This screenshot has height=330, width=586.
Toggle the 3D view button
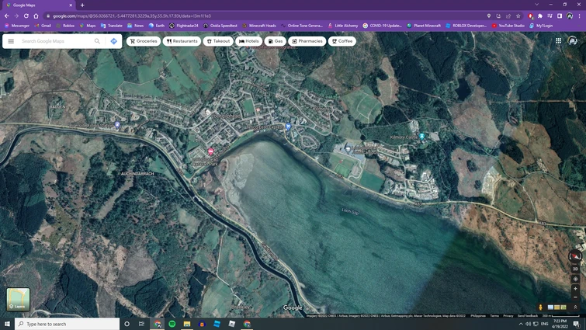tap(575, 269)
